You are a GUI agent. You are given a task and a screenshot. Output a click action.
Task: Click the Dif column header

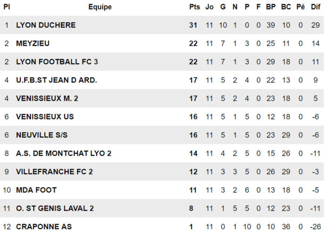(x=315, y=7)
